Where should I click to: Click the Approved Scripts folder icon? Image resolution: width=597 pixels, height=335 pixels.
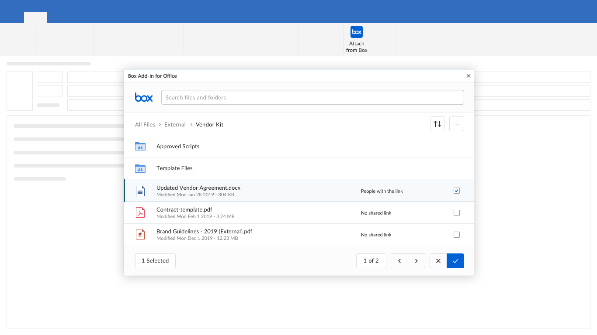[140, 147]
